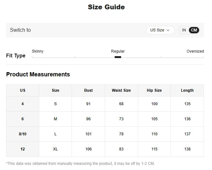Click the M size cell
Screen dimensions: 212x170
56,119
